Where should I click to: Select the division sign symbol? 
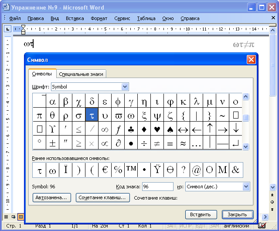(x=144, y=143)
